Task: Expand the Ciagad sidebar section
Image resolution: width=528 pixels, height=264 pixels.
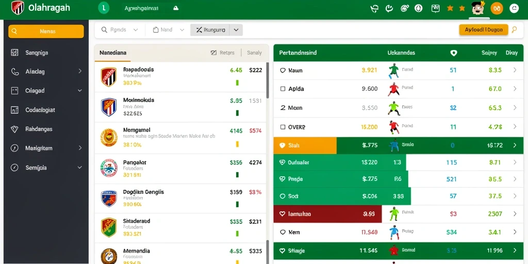Action: click(80, 91)
